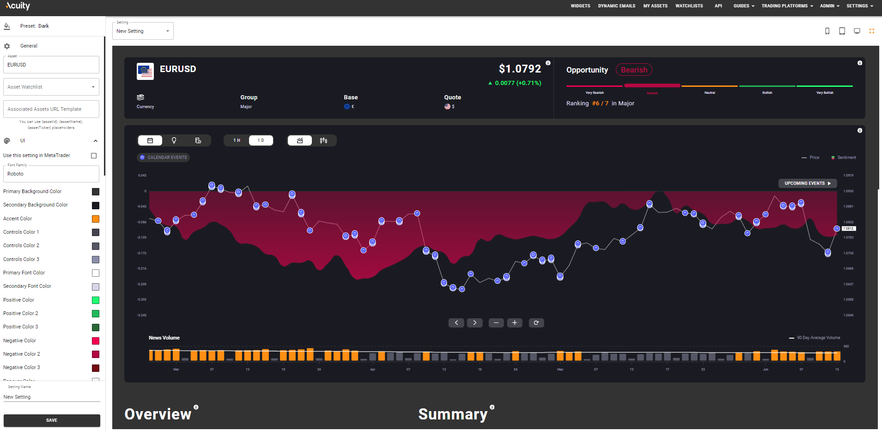
Task: Open the Watchlists menu item
Action: 689,6
